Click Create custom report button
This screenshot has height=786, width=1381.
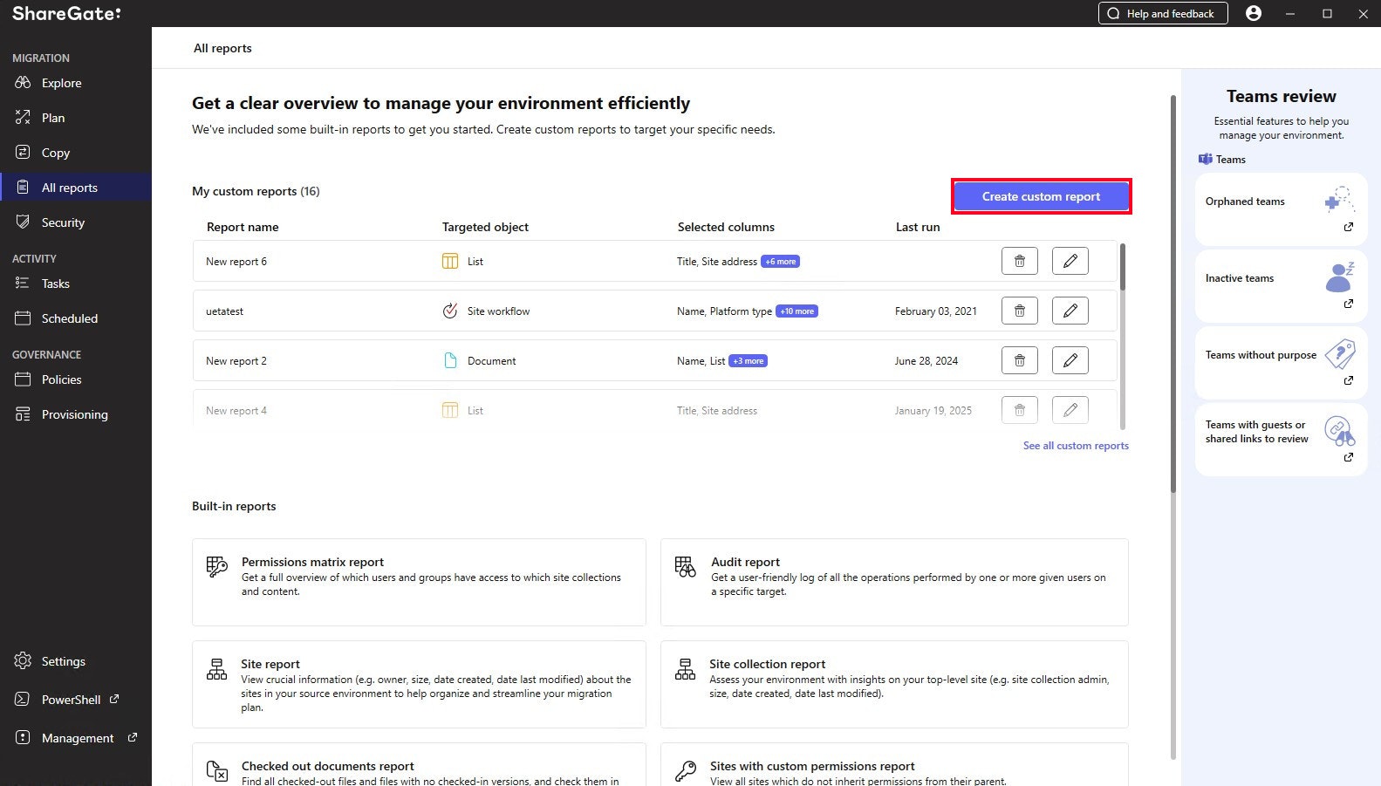(x=1041, y=196)
